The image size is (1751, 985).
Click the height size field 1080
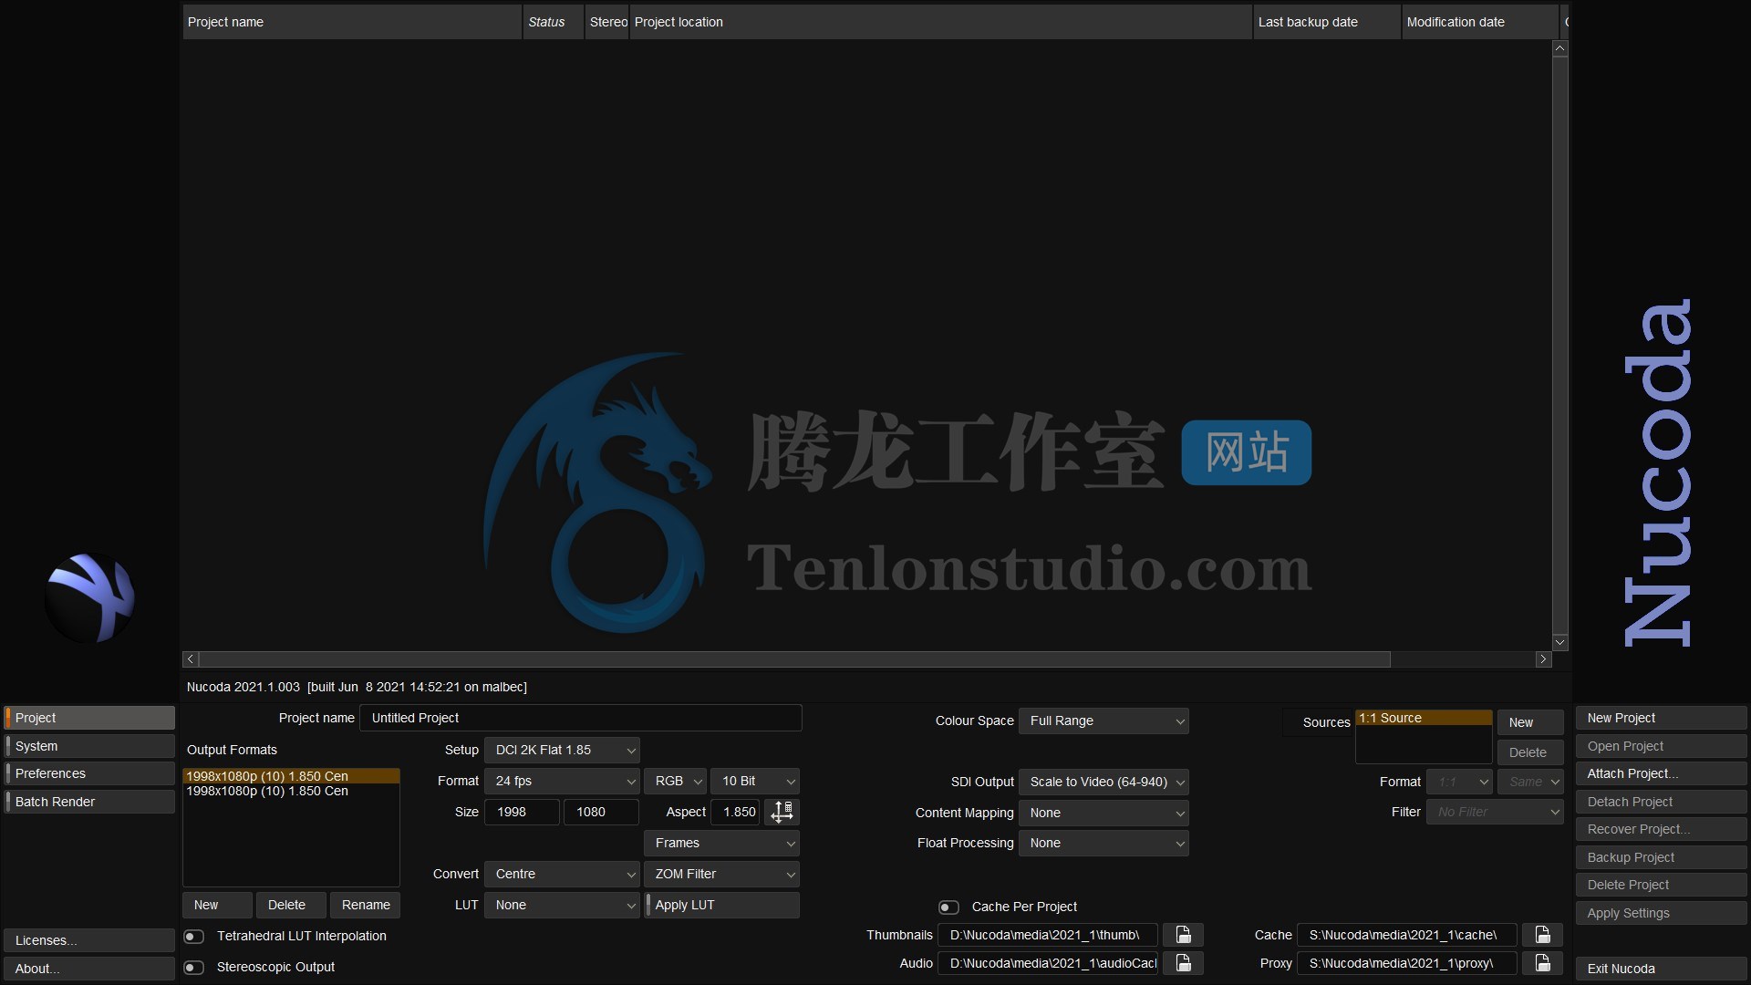point(601,812)
